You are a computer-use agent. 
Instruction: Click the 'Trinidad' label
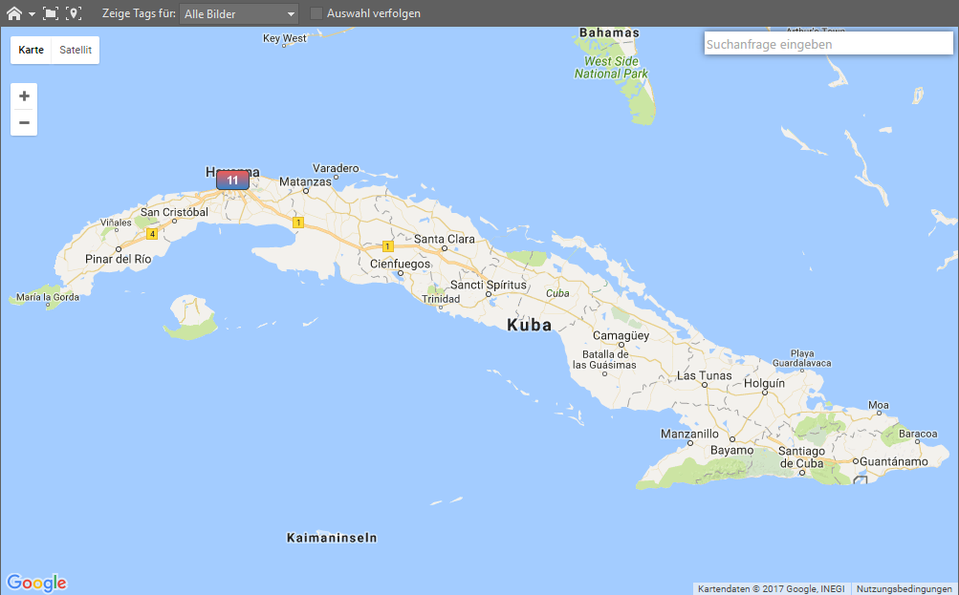coord(441,299)
